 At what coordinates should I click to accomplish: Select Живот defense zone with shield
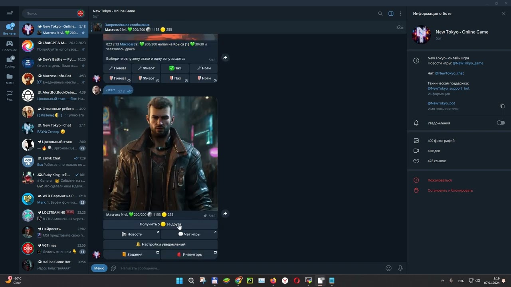click(x=146, y=78)
